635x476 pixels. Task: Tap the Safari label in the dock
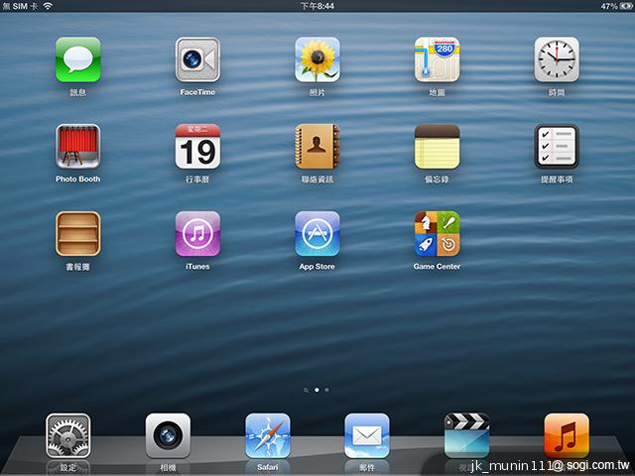point(268,467)
